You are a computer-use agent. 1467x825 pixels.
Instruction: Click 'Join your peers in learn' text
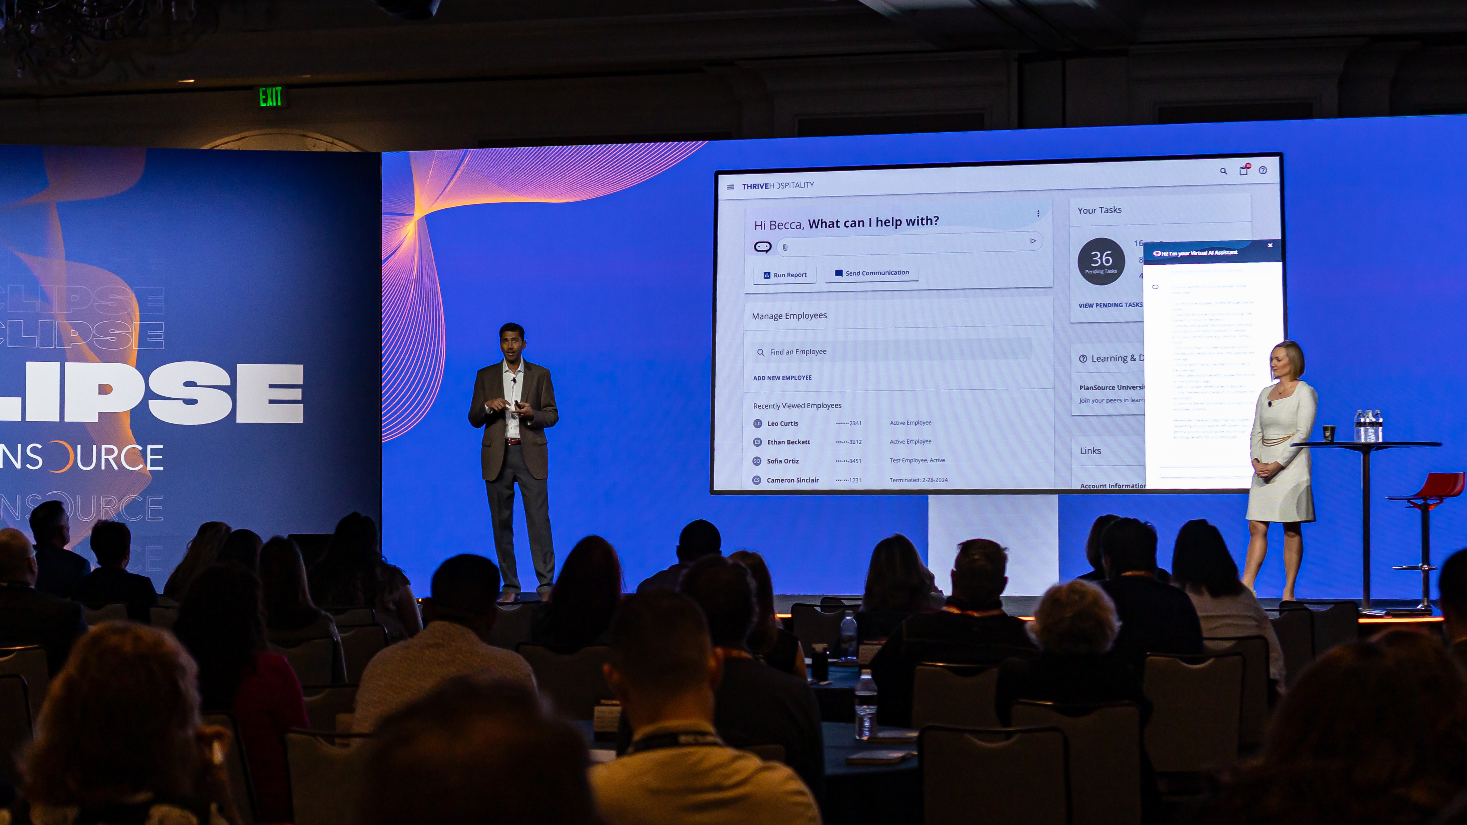(x=1112, y=400)
